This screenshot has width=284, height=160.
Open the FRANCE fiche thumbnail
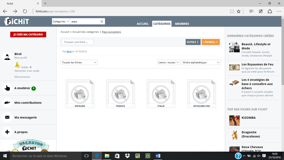coord(120,94)
